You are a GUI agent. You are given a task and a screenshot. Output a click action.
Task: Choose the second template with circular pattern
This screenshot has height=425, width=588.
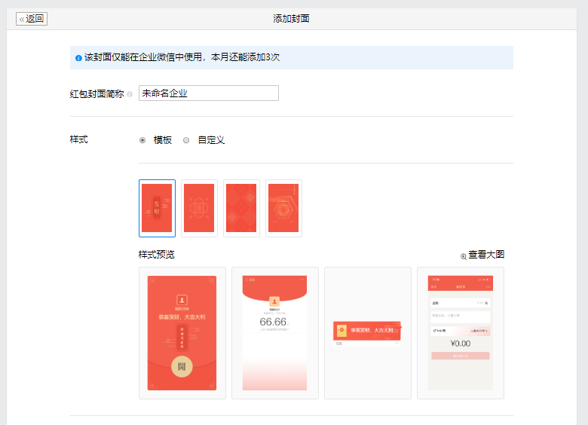point(199,208)
